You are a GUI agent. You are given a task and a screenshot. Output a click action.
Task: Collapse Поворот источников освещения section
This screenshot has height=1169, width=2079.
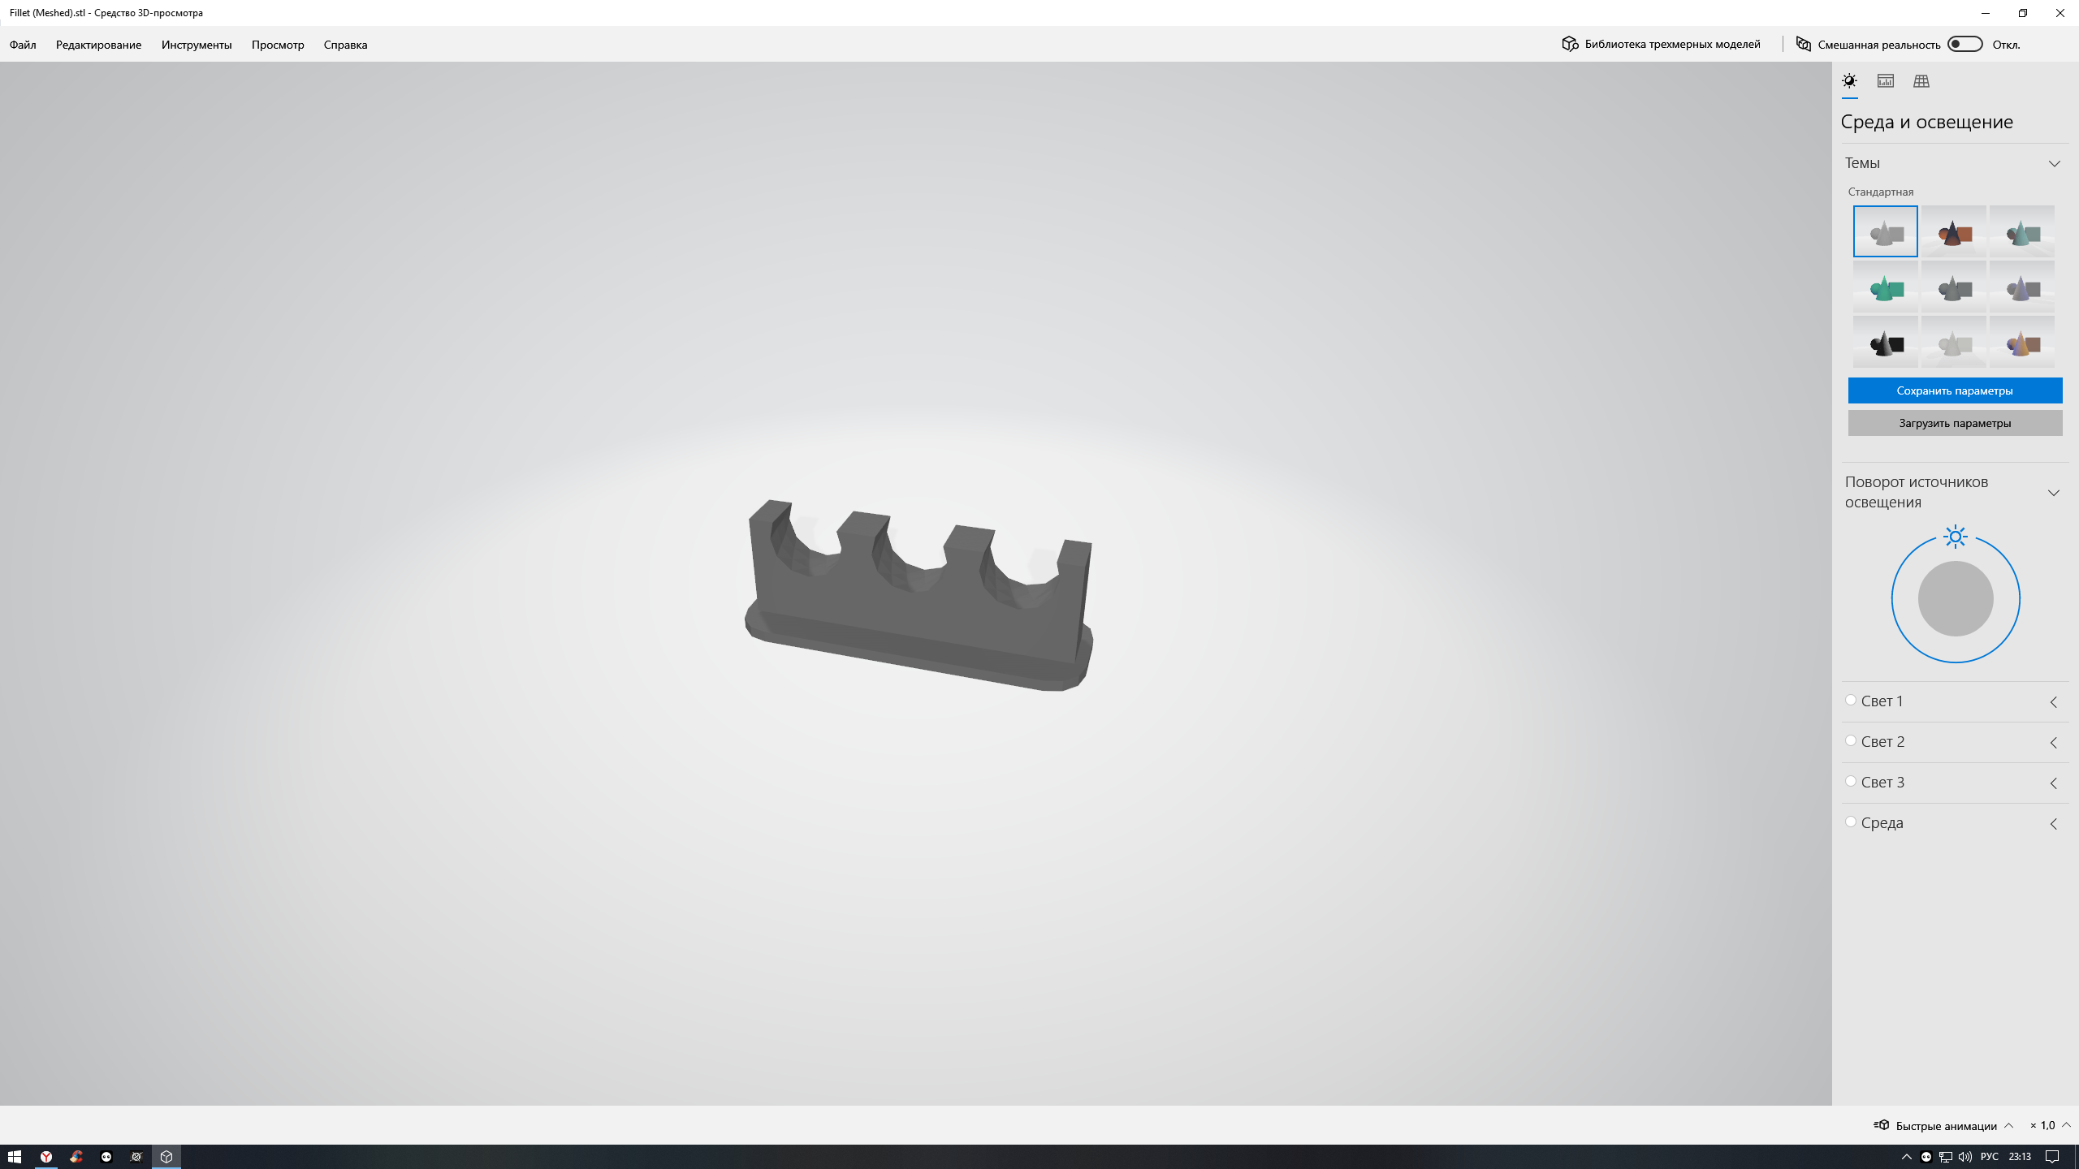pyautogui.click(x=2054, y=493)
